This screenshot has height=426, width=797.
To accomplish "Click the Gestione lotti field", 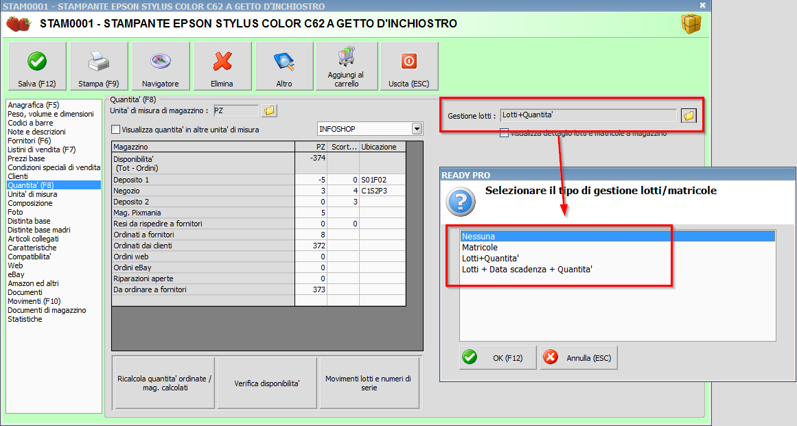I will tap(588, 115).
